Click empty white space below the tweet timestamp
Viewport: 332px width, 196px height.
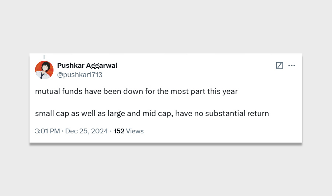coord(166,139)
